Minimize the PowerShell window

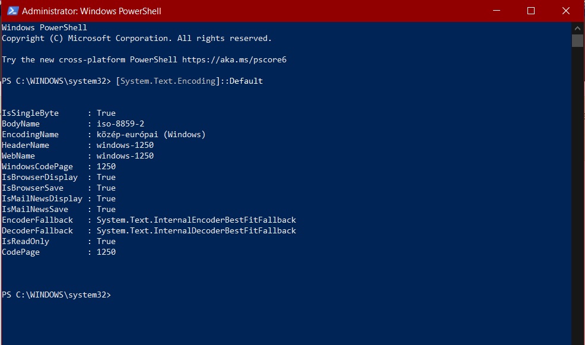pos(496,11)
